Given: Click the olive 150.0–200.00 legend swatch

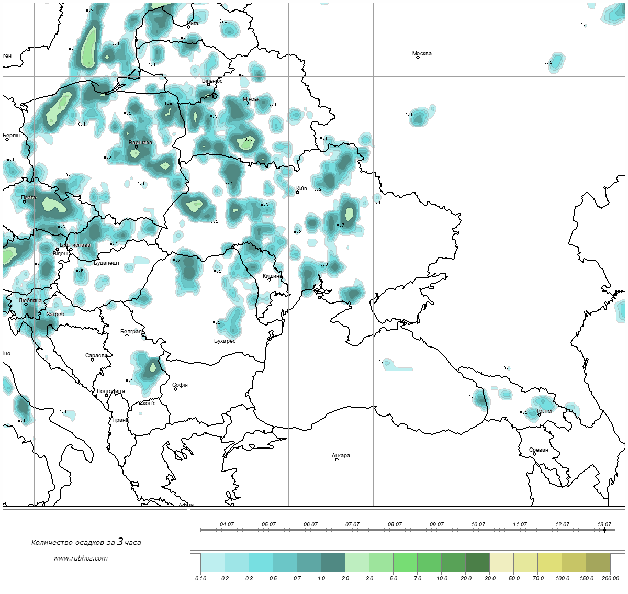Looking at the screenshot, I should point(598,564).
